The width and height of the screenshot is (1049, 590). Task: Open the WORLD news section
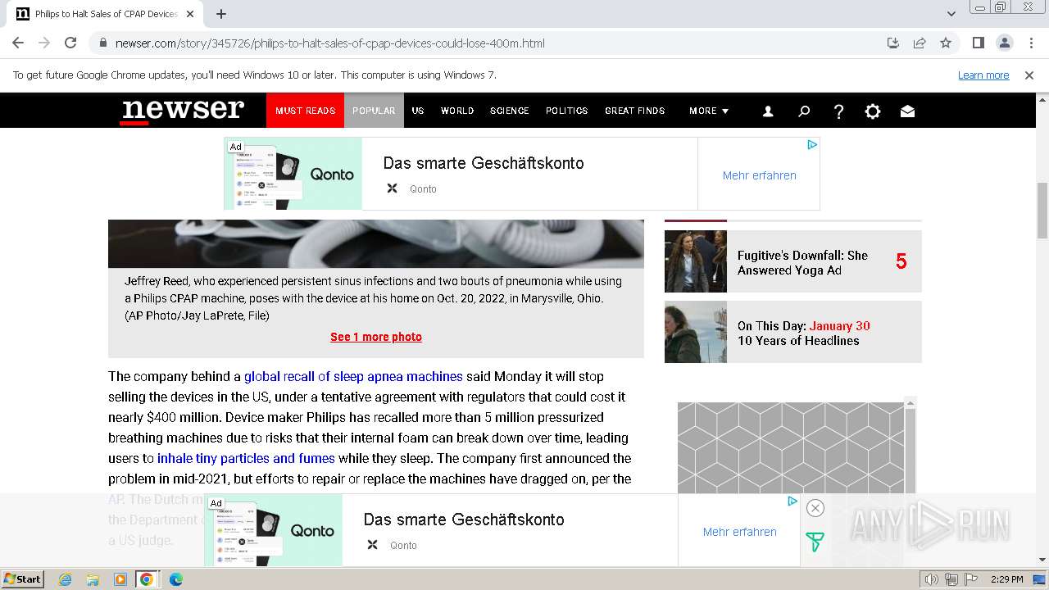tap(457, 111)
